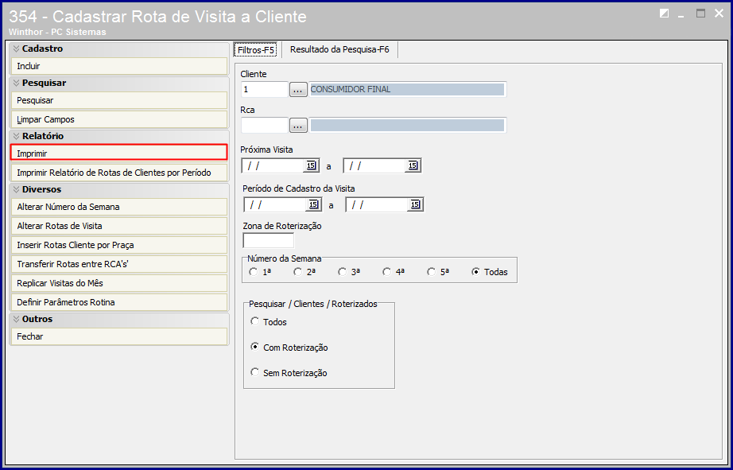The height and width of the screenshot is (470, 733).
Task: Select Todas weeks radio button
Action: (x=476, y=272)
